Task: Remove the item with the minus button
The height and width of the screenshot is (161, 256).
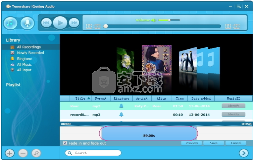Action: (23, 153)
